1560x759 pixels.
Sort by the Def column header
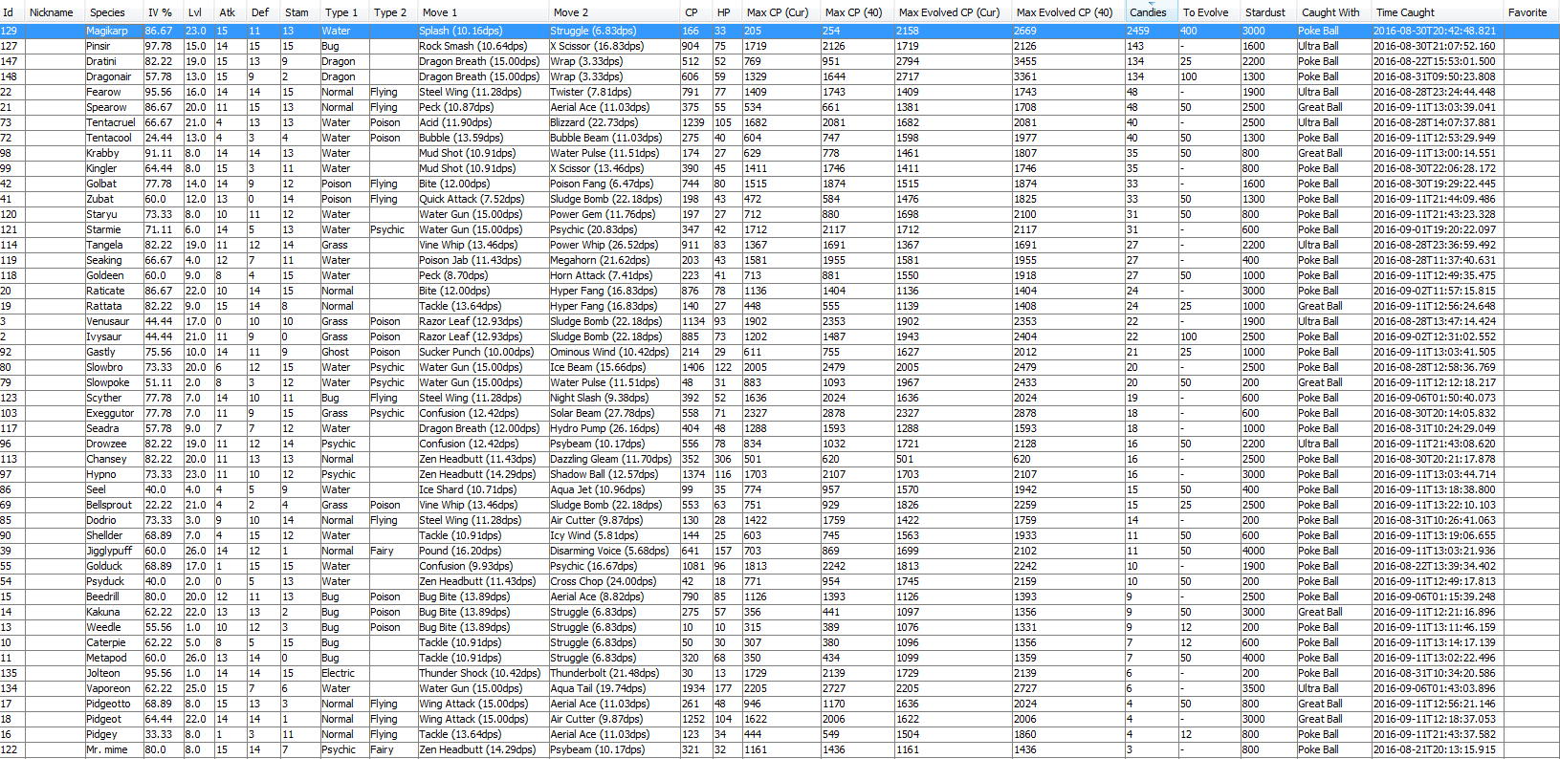263,12
